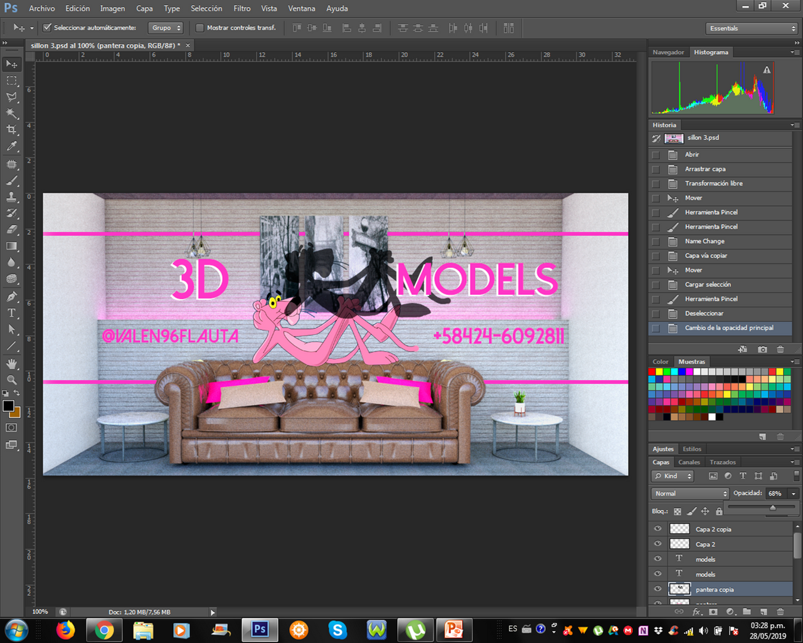The image size is (803, 643).
Task: Create new snapshot in History panel
Action: (762, 349)
